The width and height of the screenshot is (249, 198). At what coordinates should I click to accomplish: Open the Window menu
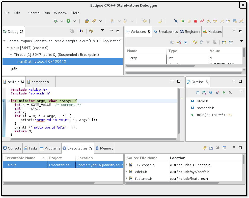point(61,13)
